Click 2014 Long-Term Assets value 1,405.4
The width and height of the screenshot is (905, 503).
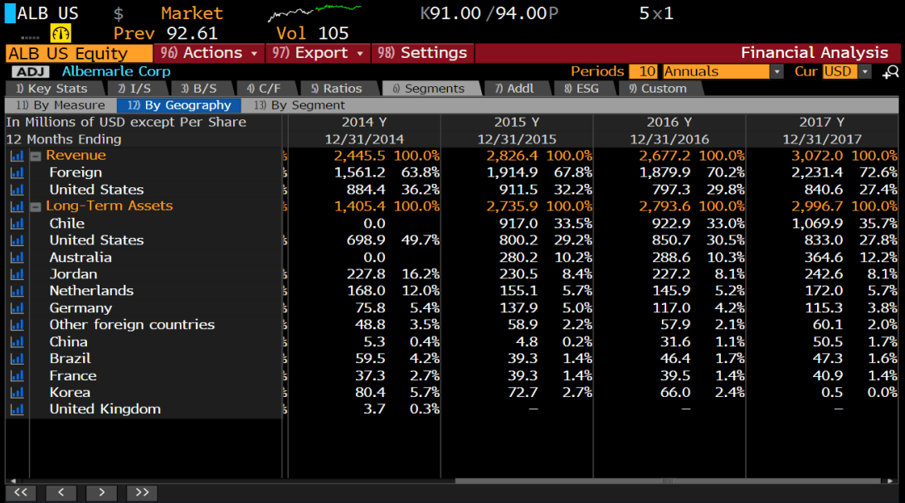[x=359, y=206]
